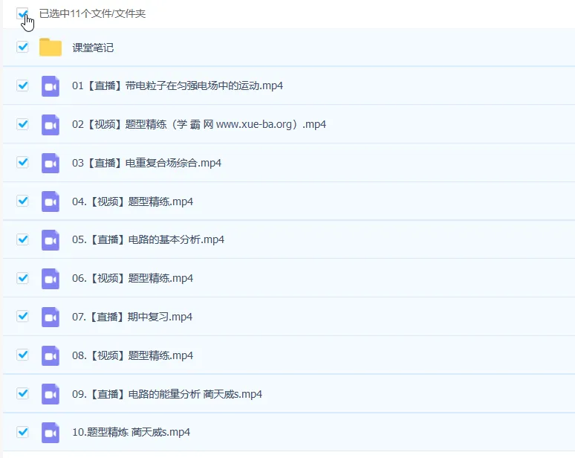Viewport: 575px width, 458px height.
Task: Uncheck the box for 10.题型精炼 蔺天威s.mp4
Action: click(x=22, y=432)
